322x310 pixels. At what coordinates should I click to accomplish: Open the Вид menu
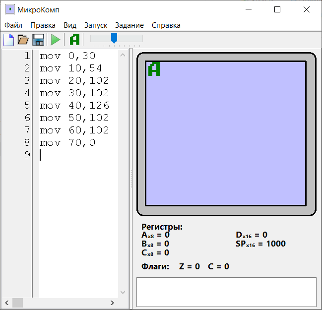(x=70, y=25)
